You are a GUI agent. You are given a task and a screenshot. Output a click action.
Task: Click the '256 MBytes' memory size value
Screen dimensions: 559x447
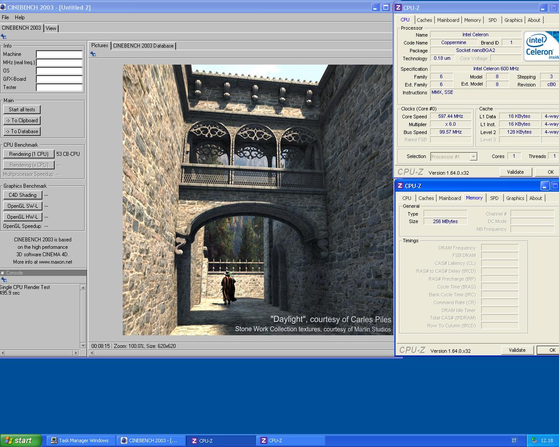(445, 221)
